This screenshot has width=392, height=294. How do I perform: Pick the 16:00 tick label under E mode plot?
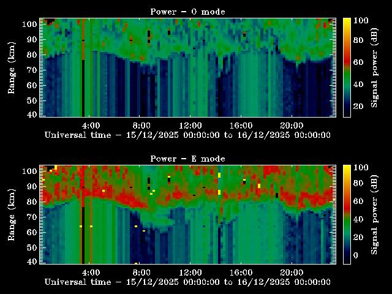(x=241, y=271)
